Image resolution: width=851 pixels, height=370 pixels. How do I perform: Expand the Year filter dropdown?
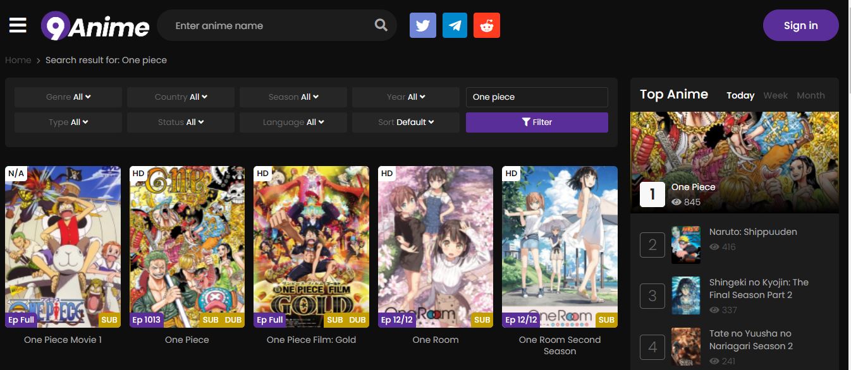click(406, 97)
